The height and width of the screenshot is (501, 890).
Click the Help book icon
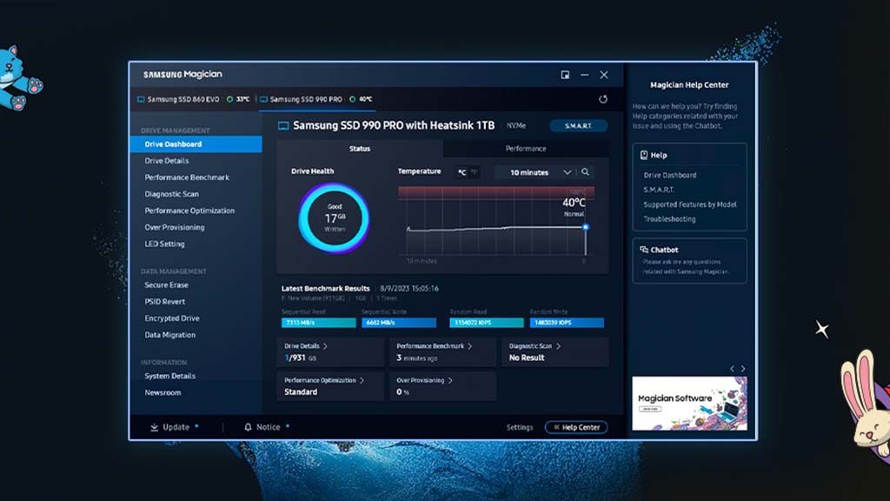(x=644, y=155)
